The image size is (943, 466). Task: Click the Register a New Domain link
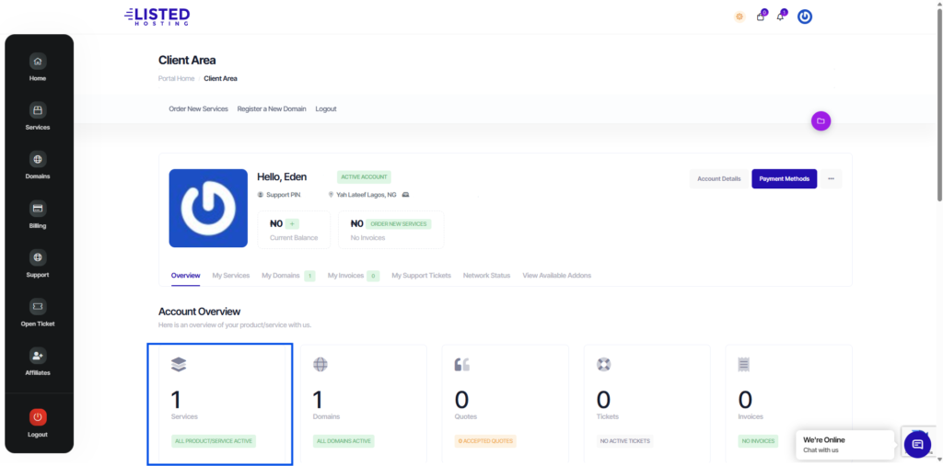[272, 108]
